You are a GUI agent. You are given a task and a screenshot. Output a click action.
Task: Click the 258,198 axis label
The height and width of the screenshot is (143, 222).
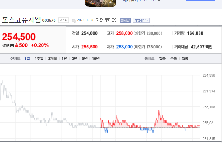pyautogui.click(x=209, y=107)
